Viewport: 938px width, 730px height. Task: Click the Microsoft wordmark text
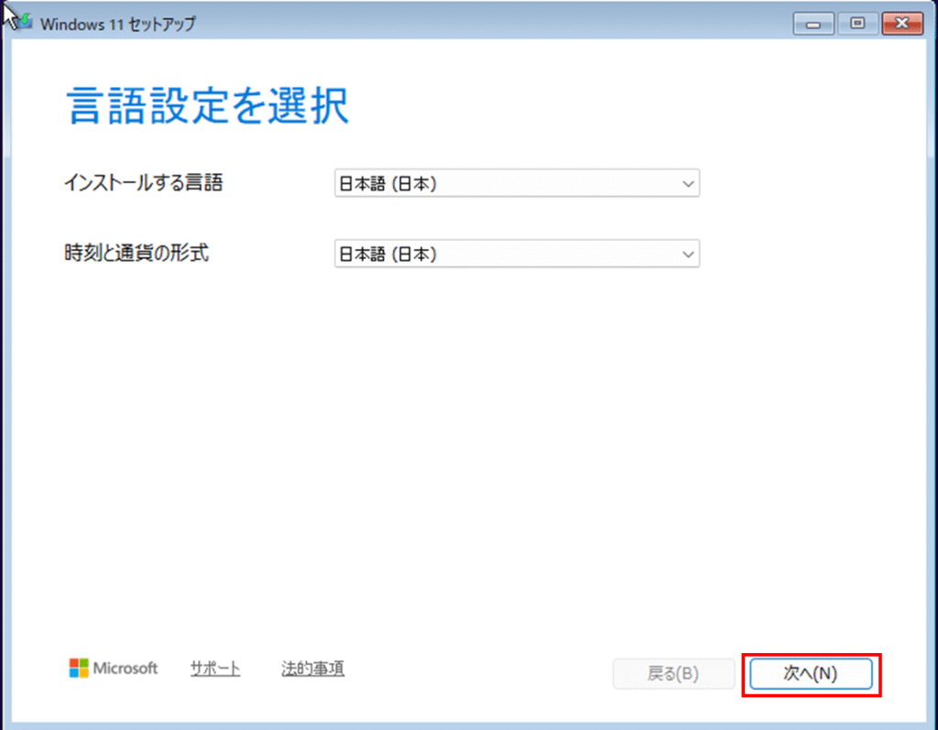tap(125, 669)
